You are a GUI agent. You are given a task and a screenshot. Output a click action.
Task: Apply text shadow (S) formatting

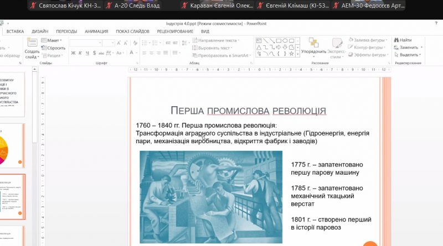(x=94, y=53)
